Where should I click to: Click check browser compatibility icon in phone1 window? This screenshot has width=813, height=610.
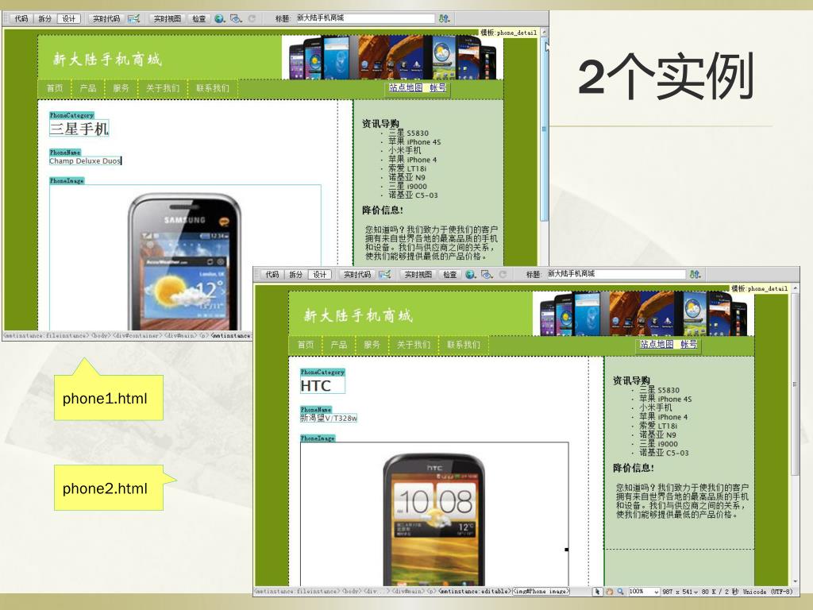tap(133, 19)
